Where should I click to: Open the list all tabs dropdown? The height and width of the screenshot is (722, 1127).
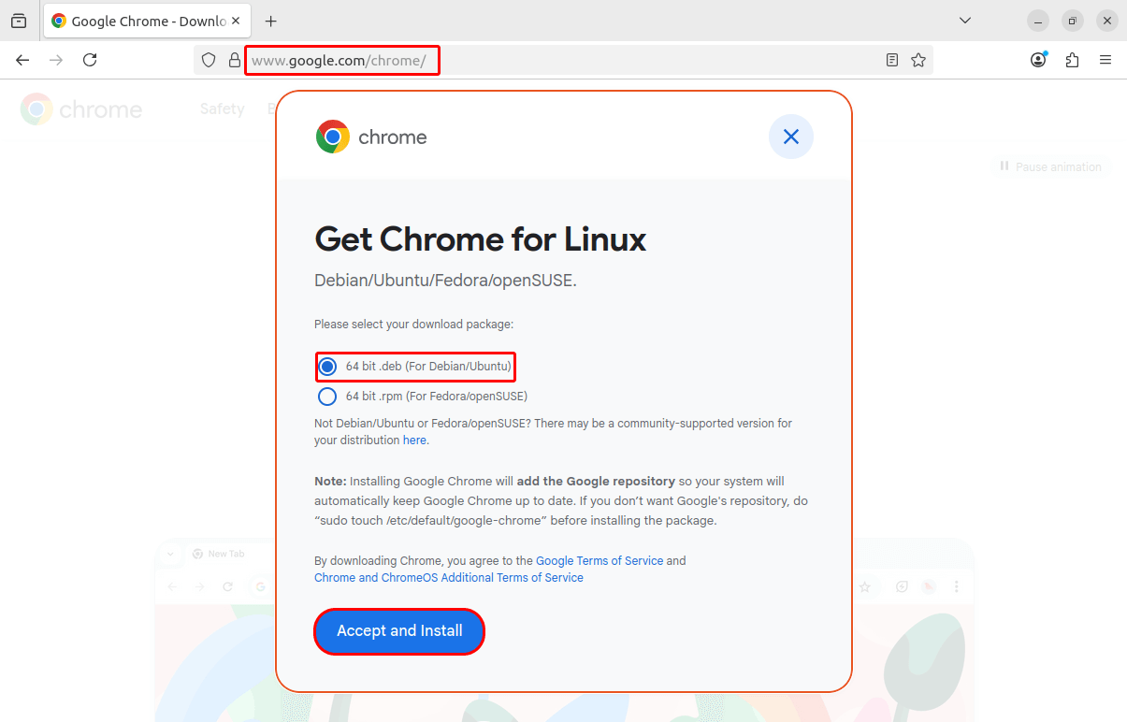[965, 21]
